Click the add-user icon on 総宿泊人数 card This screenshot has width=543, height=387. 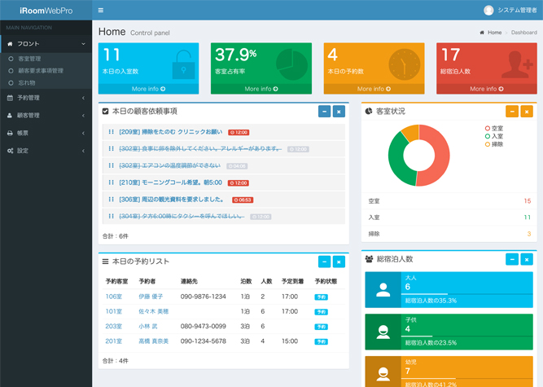[517, 64]
